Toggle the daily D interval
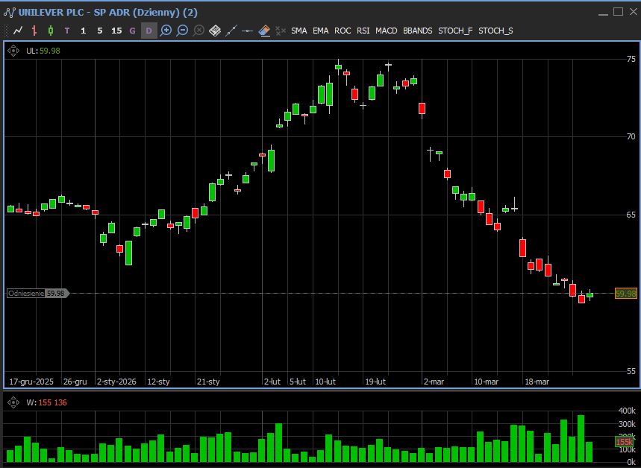Viewport: 641px width, 468px height. click(x=148, y=31)
